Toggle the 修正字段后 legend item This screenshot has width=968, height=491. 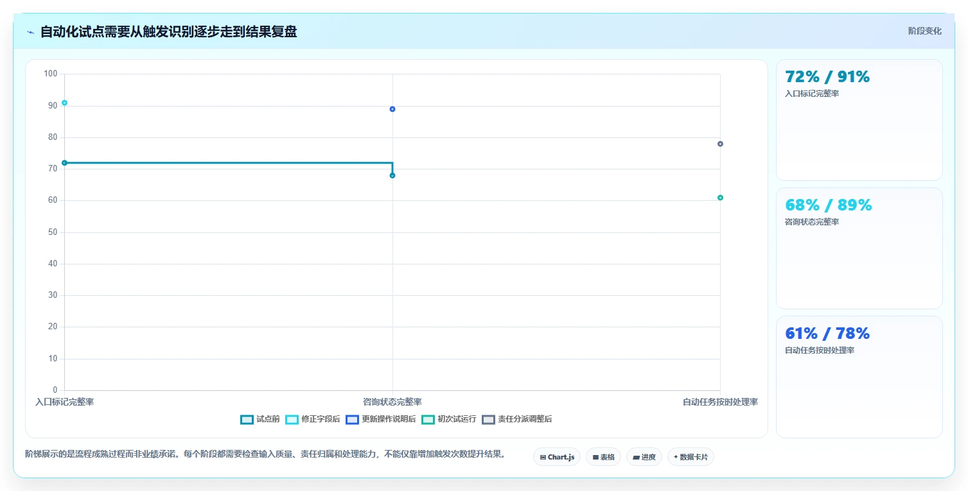(x=313, y=419)
